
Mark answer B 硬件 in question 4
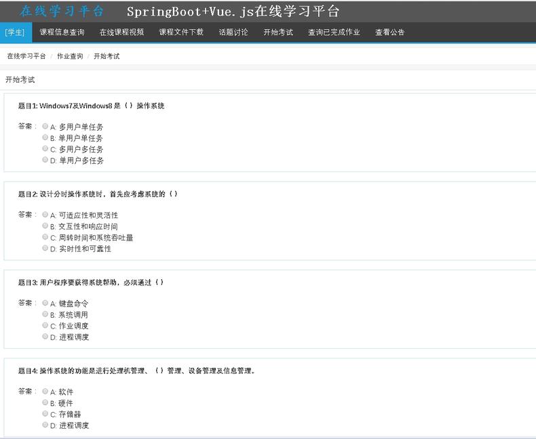45,402
